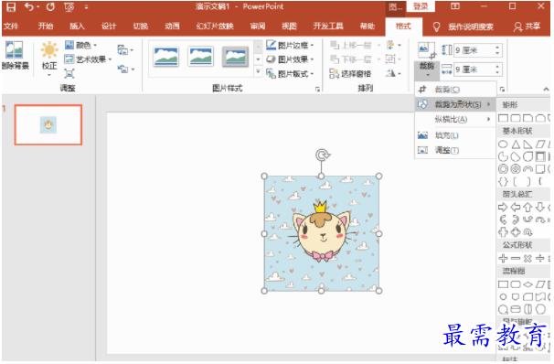Viewport: 554px width, 364px height.
Task: Save the presentation via quick access icon
Action: (x=11, y=6)
